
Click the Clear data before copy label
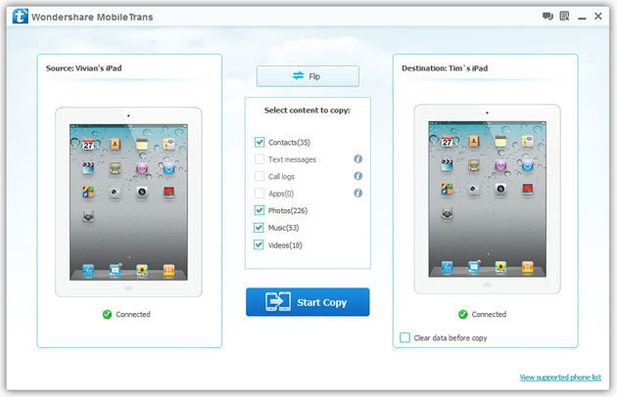(451, 338)
